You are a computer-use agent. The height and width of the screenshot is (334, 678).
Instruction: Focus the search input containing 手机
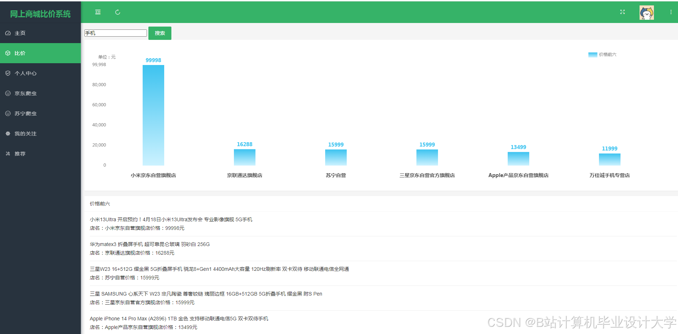[x=116, y=33]
